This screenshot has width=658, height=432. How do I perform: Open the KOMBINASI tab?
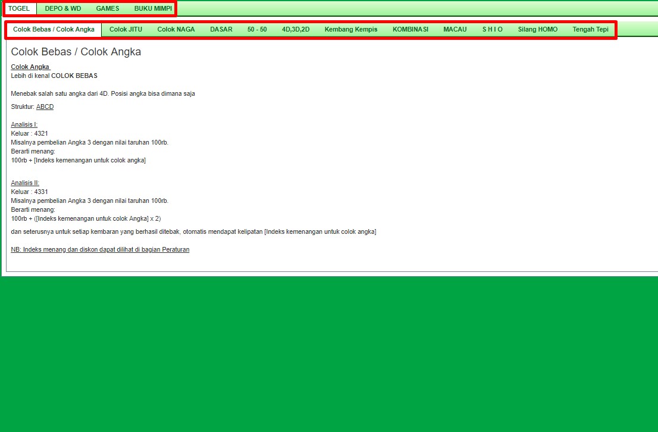pos(411,29)
